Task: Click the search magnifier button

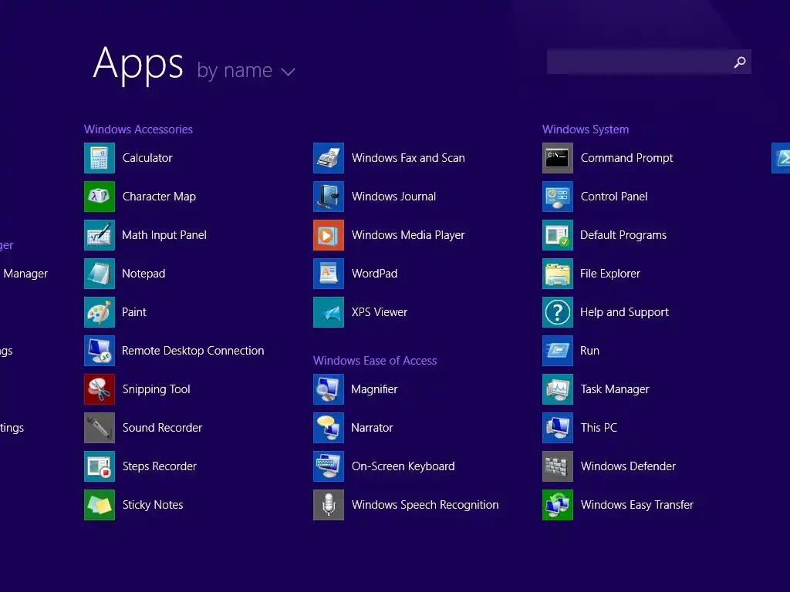Action: pyautogui.click(x=740, y=62)
